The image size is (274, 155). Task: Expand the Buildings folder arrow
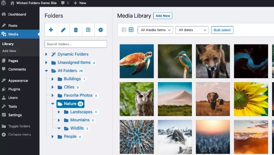pyautogui.click(x=52, y=79)
